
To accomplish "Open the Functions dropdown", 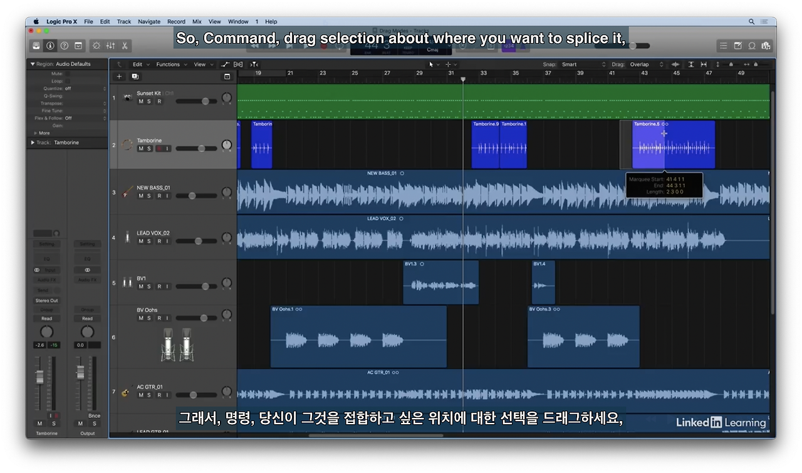I will (x=170, y=64).
